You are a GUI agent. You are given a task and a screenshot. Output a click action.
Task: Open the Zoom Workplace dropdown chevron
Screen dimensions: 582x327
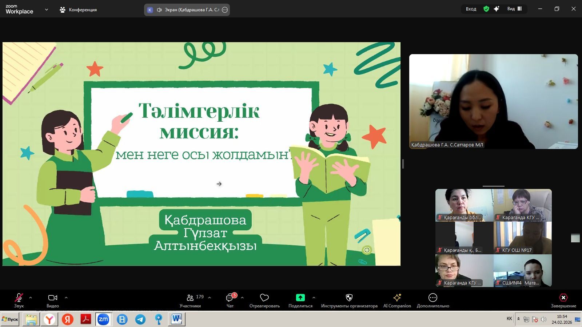pyautogui.click(x=47, y=10)
